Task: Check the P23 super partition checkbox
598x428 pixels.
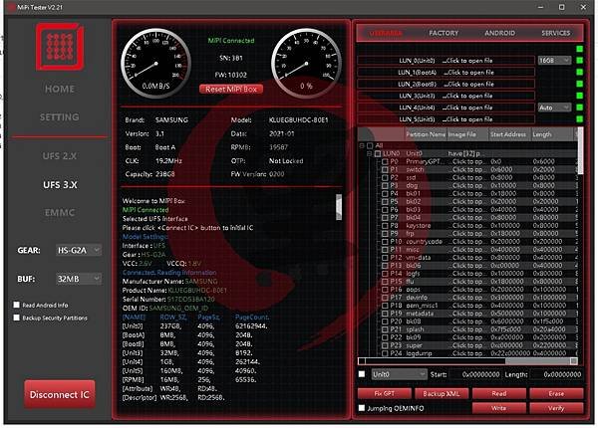Action: tap(385, 345)
